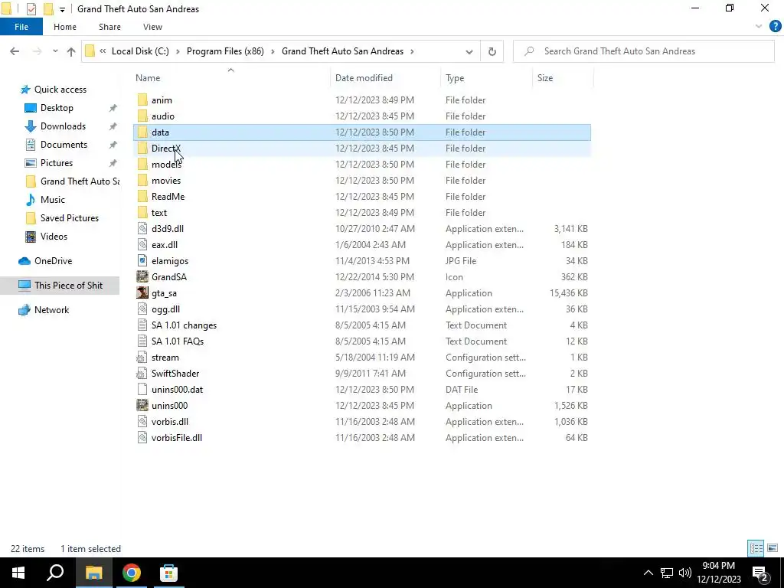Open Music in navigation pane
The width and height of the screenshot is (784, 588).
(x=53, y=200)
